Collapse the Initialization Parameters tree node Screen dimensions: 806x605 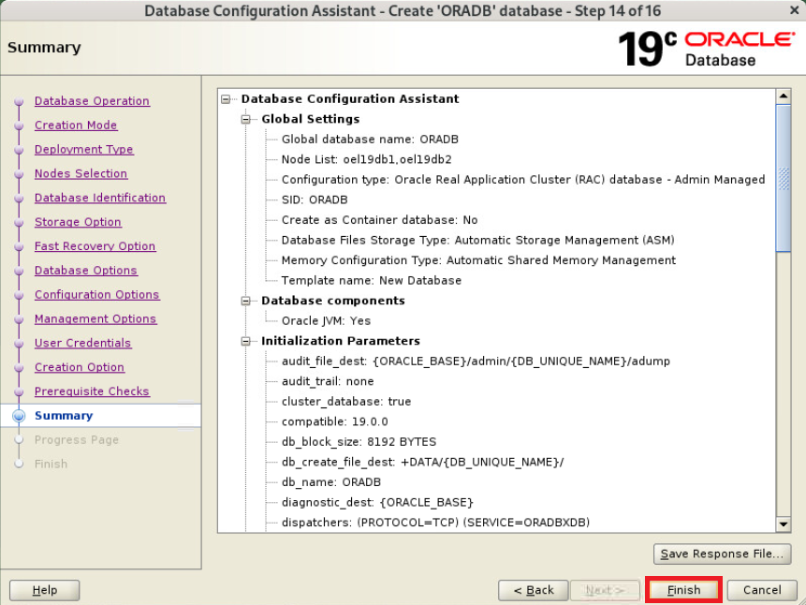245,341
